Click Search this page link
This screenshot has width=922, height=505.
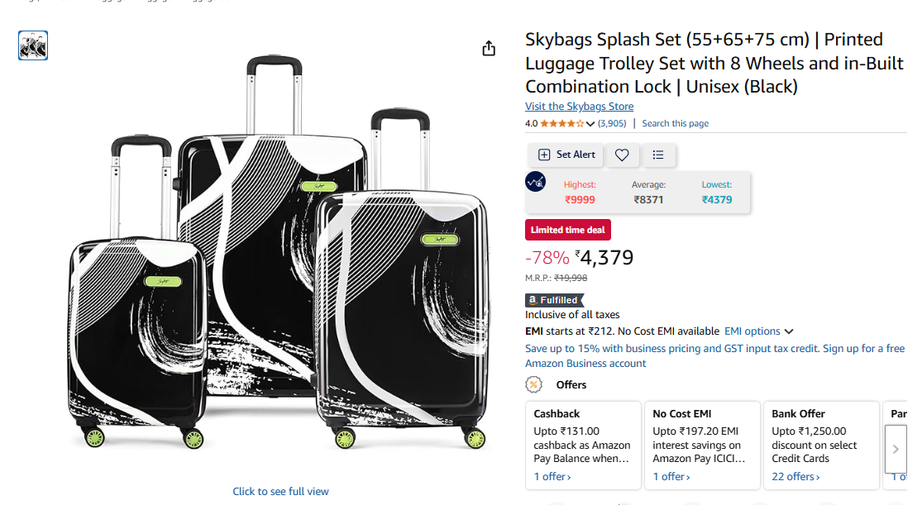[x=675, y=123]
